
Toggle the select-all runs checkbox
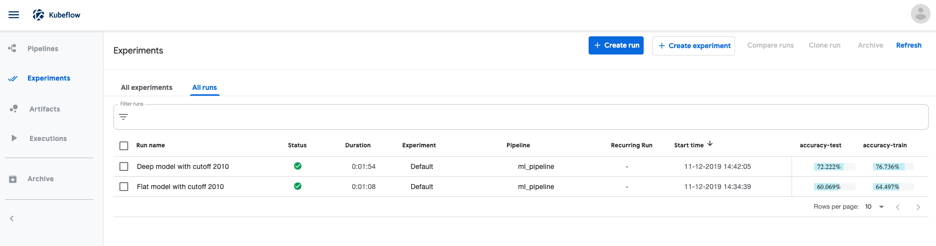[124, 146]
